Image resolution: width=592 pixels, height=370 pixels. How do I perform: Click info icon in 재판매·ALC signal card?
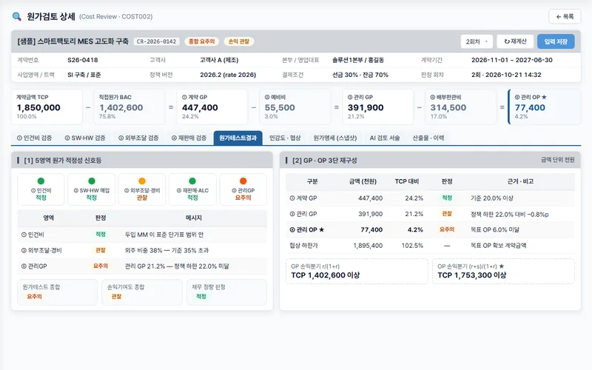point(179,191)
